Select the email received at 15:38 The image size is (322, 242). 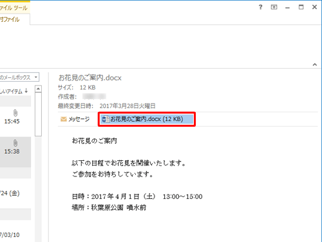coord(15,152)
